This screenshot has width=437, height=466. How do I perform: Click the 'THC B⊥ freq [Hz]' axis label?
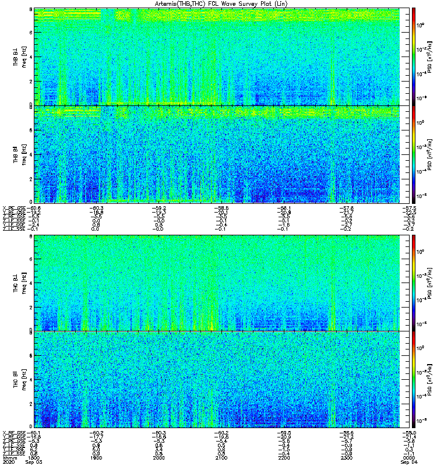point(20,283)
